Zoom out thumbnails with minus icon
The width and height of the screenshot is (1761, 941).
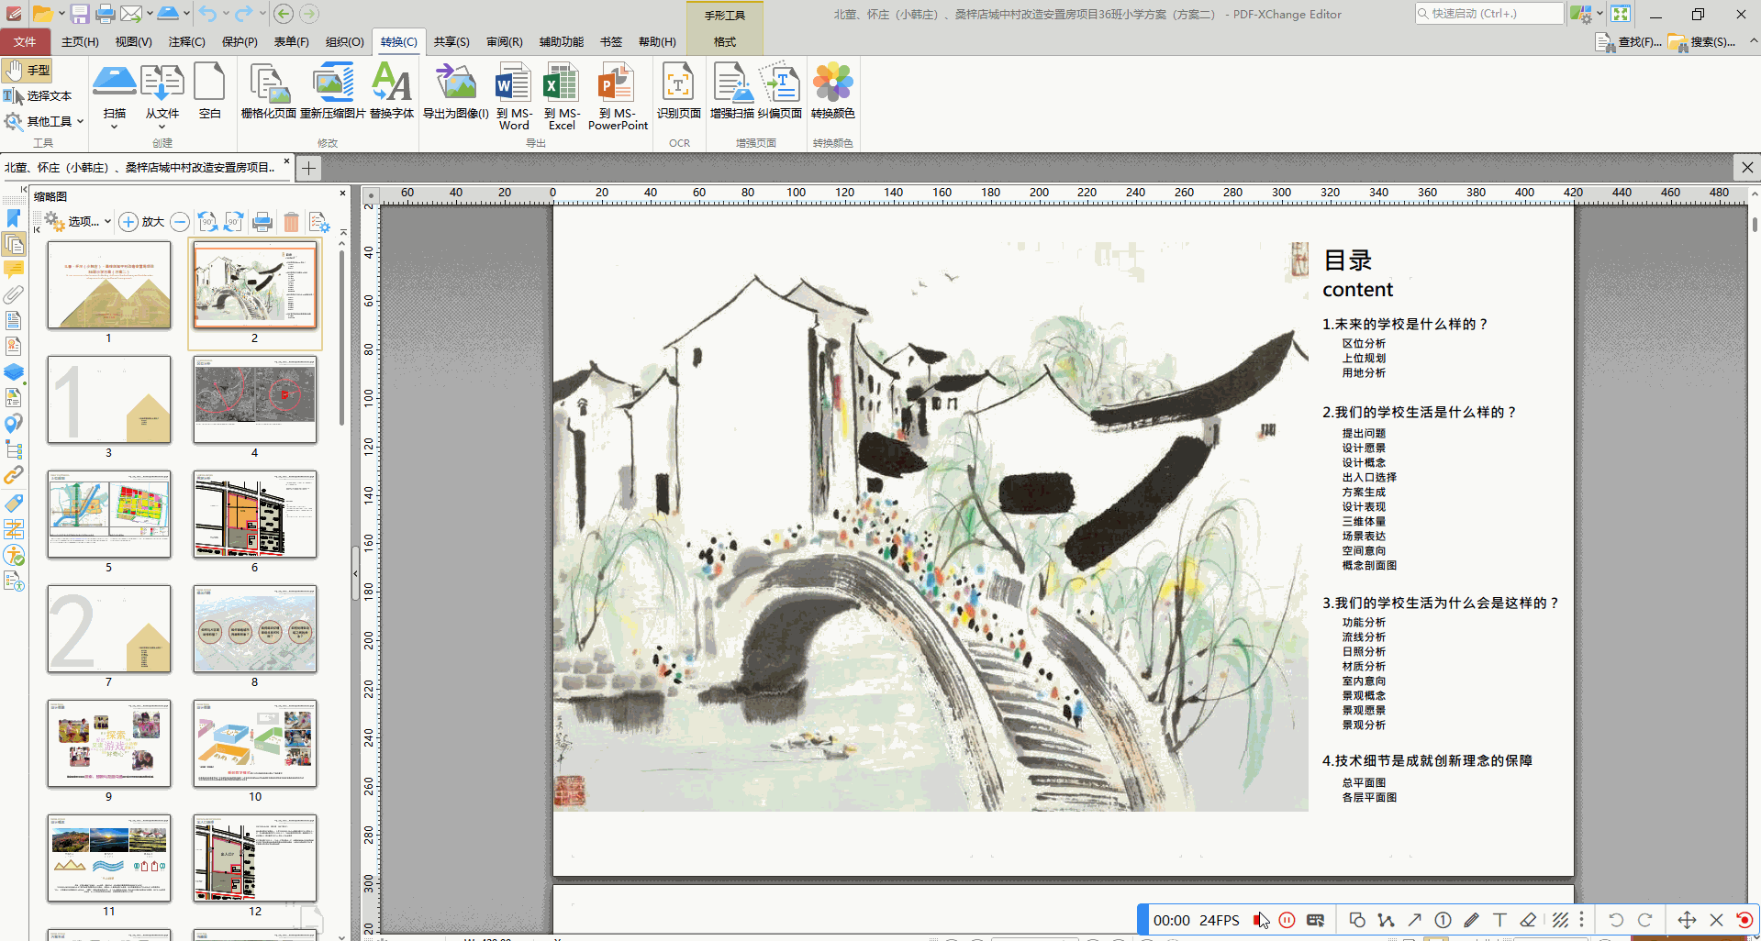(180, 221)
